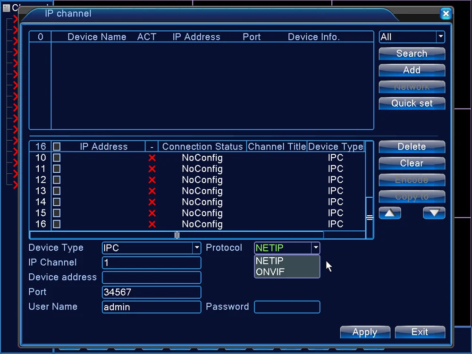472x354 pixels.
Task: Click red X status for channel 16
Action: point(152,224)
